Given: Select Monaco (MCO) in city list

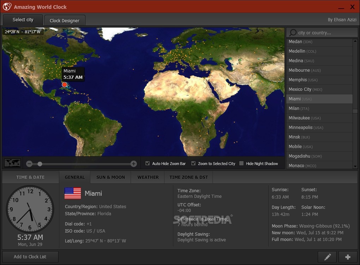Looking at the screenshot, I should tap(319, 165).
